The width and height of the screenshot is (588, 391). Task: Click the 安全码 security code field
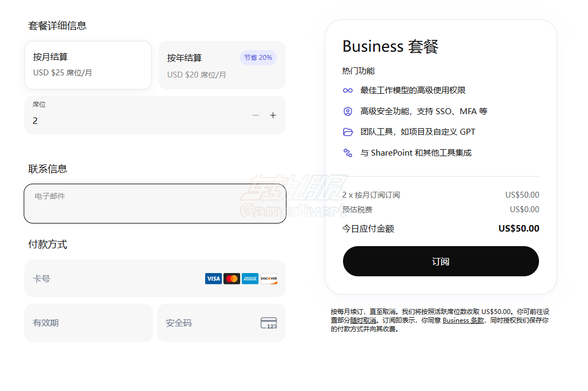(x=222, y=323)
